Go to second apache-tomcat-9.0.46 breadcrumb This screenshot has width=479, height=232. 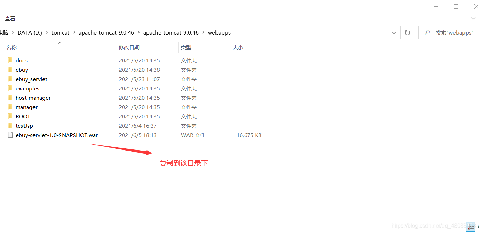[171, 33]
